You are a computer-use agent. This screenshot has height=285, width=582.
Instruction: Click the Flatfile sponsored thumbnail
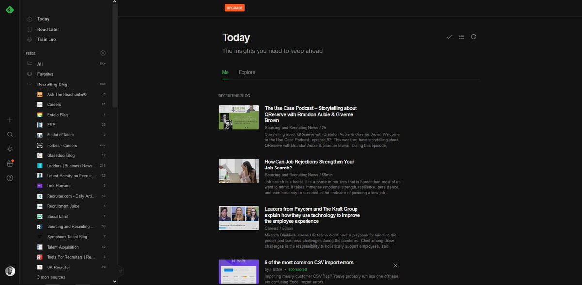point(239,271)
